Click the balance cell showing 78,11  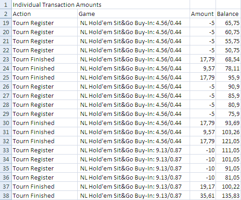click(228, 68)
